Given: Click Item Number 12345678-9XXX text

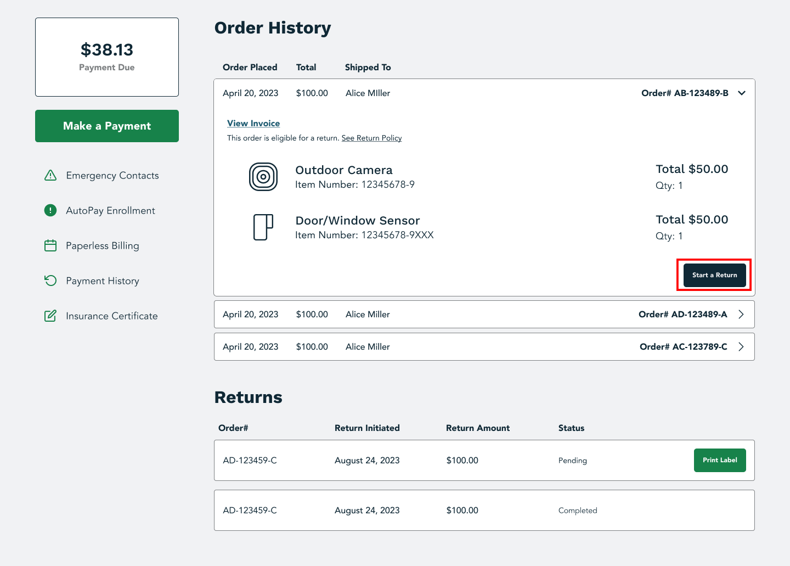Looking at the screenshot, I should [364, 235].
